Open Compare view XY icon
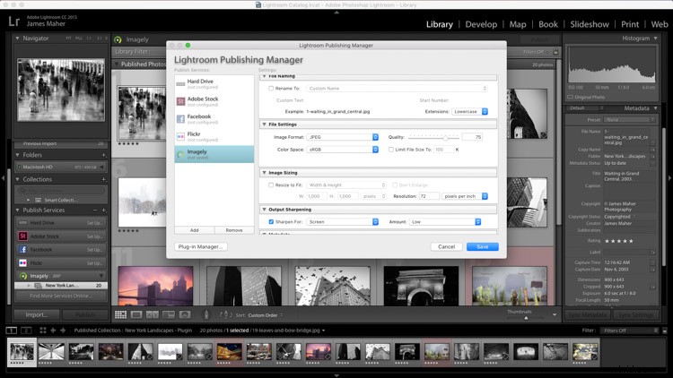 point(153,315)
